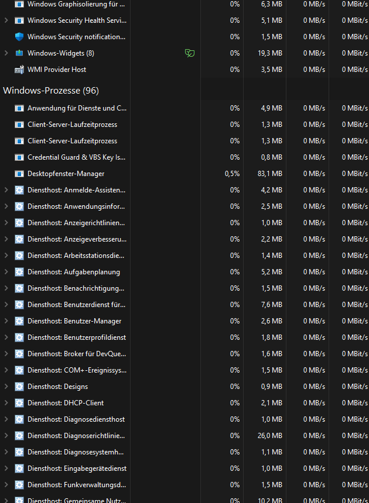Click the 5,2 MB memory value
The height and width of the screenshot is (503, 369).
tap(272, 272)
